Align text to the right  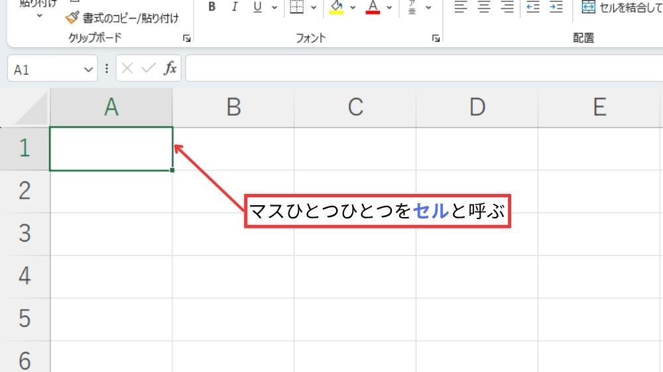[507, 7]
